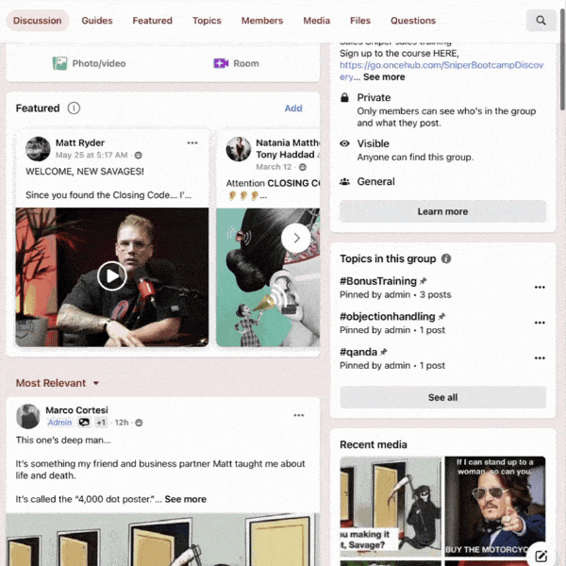Click See all topics button
This screenshot has width=566, height=566.
point(442,397)
